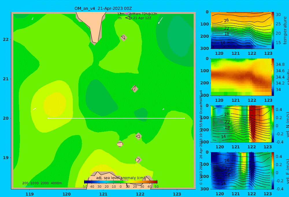Image resolution: width=289 pixels, height=197 pixels.
Task: Click the black arrow legend symbol
Action: tap(127, 18)
